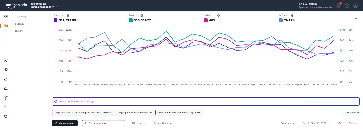Screen dimensions: 363x129
Task: Open the creative images icon in sidebar
Action: pos(6,70)
